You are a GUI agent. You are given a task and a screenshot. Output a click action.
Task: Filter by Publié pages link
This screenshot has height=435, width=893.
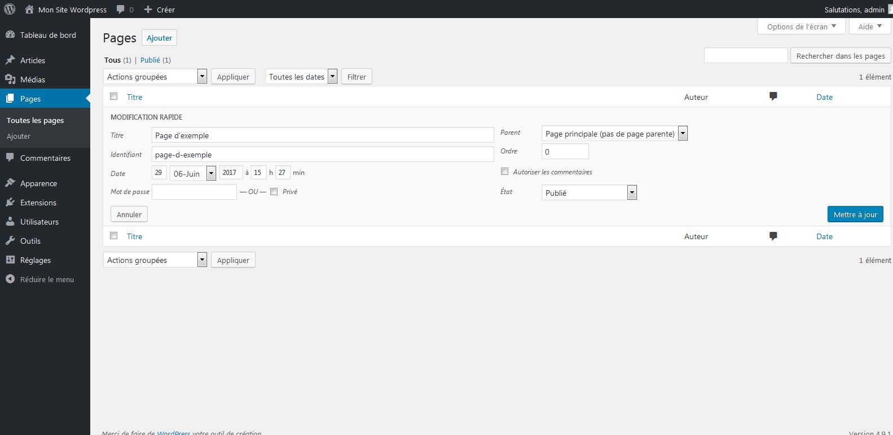coord(150,60)
